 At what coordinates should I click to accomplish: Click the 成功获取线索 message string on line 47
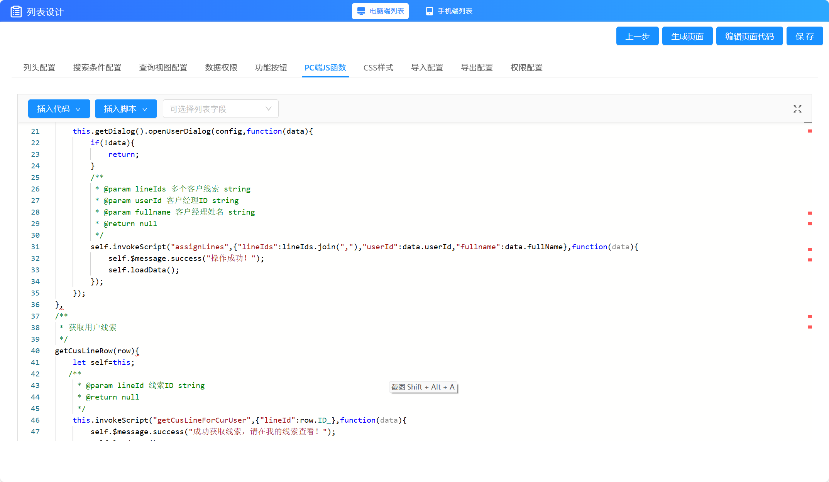pyautogui.click(x=257, y=432)
